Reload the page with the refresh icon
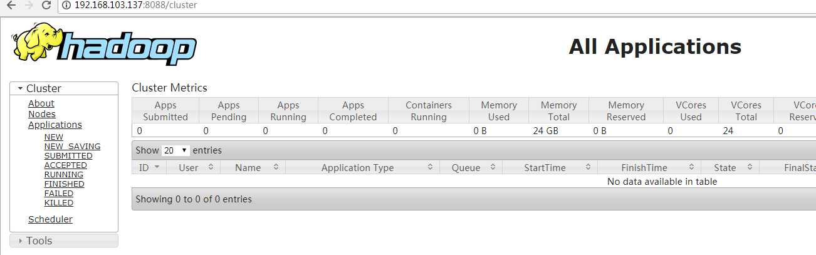Screen dimensions: 816x255 46,5
